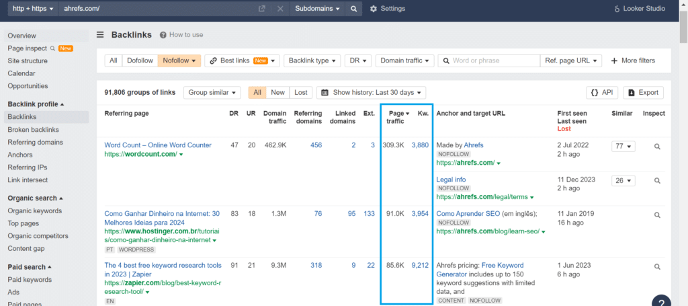Toggle the hamburger menu next to Backlinks
This screenshot has height=306, width=688.
pyautogui.click(x=101, y=35)
